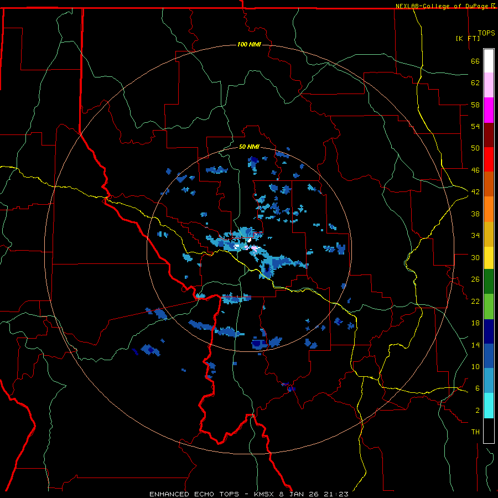Image resolution: width=498 pixels, height=498 pixels.
Task: Click the legend value 6
Action: (477, 388)
